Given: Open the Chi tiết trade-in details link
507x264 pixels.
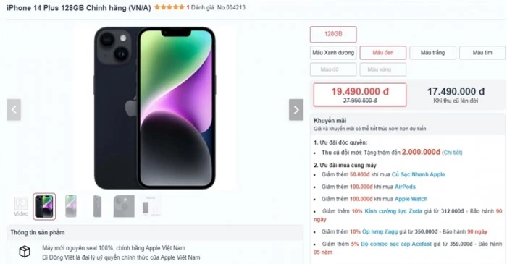Looking at the screenshot, I should click(x=452, y=153).
